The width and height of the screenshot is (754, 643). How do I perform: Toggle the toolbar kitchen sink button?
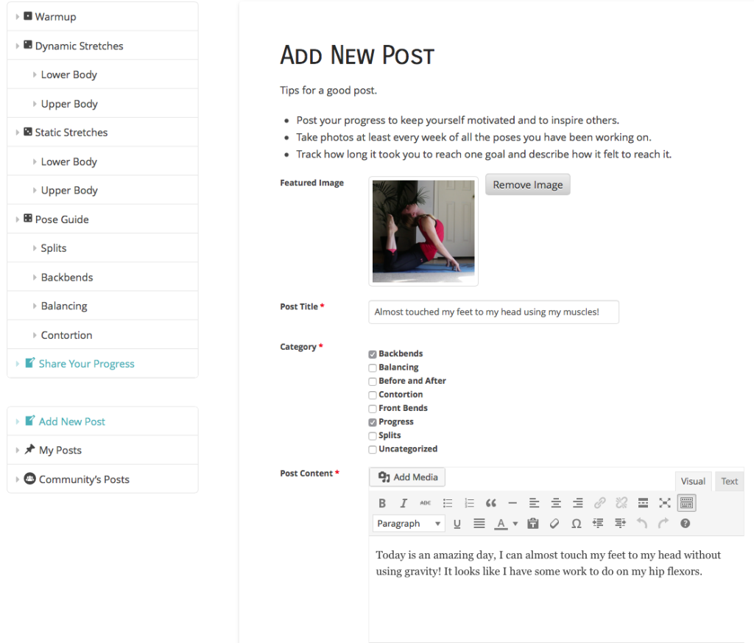coord(687,503)
